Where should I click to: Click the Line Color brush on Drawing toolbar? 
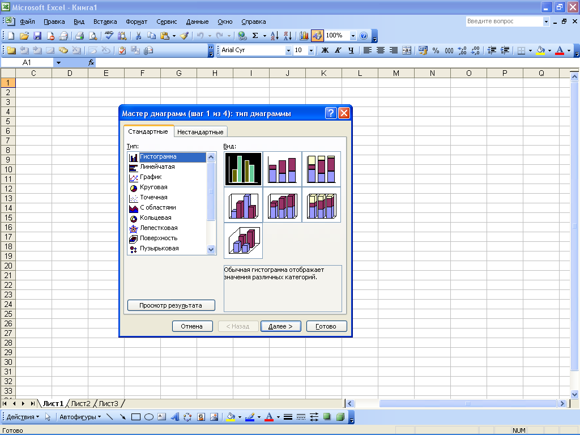click(250, 417)
